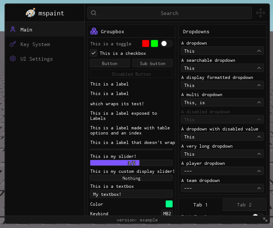Open the Color picker mint swatch

(169, 204)
